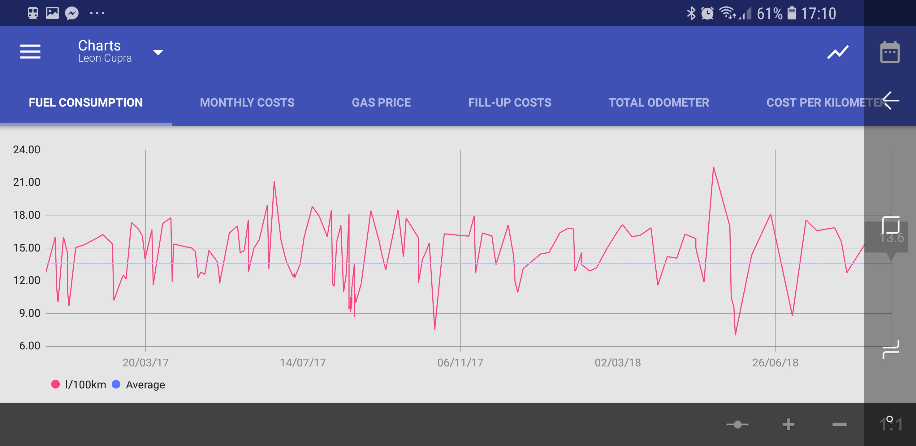Tap the Messenger notification icon
The width and height of the screenshot is (916, 446).
tap(71, 14)
